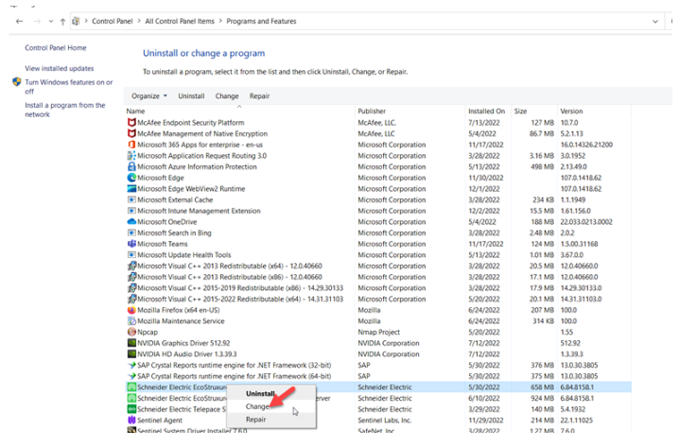The image size is (697, 447).
Task: Click the Microsoft 365 Apps Office icon
Action: pos(131,145)
